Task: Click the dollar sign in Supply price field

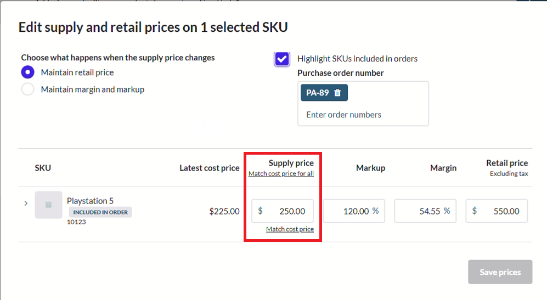Action: (x=260, y=211)
